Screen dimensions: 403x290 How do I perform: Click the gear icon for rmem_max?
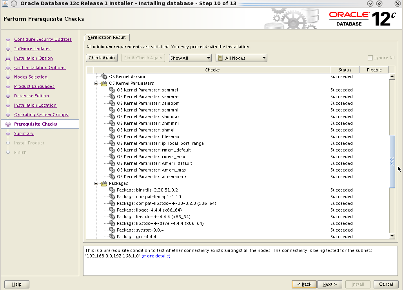112,157
